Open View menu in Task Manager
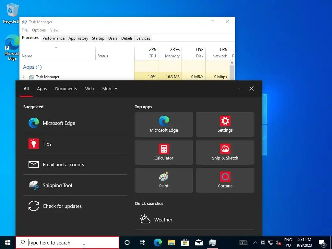The width and height of the screenshot is (332, 249). [54, 30]
